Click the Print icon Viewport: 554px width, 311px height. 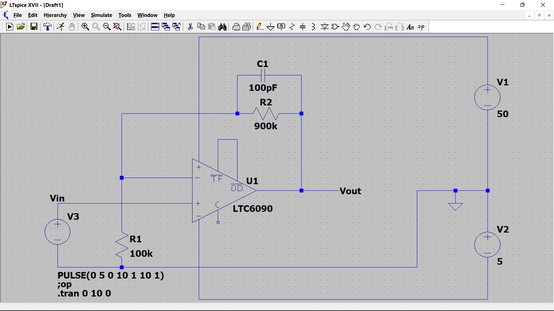click(x=247, y=27)
